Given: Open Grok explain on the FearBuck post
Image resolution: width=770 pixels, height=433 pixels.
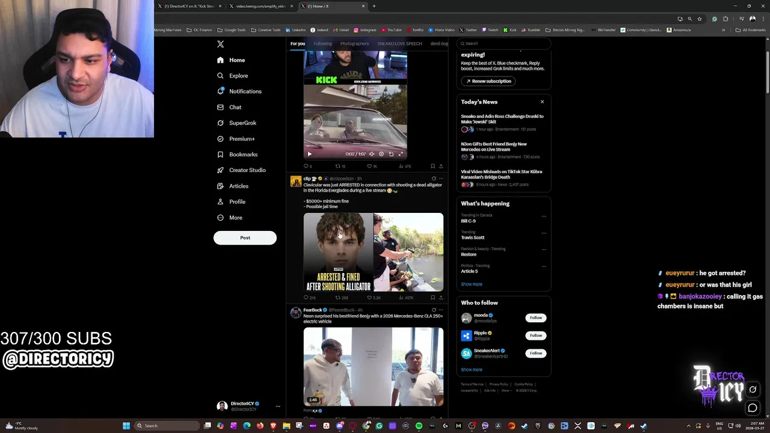Looking at the screenshot, I should pos(434,310).
